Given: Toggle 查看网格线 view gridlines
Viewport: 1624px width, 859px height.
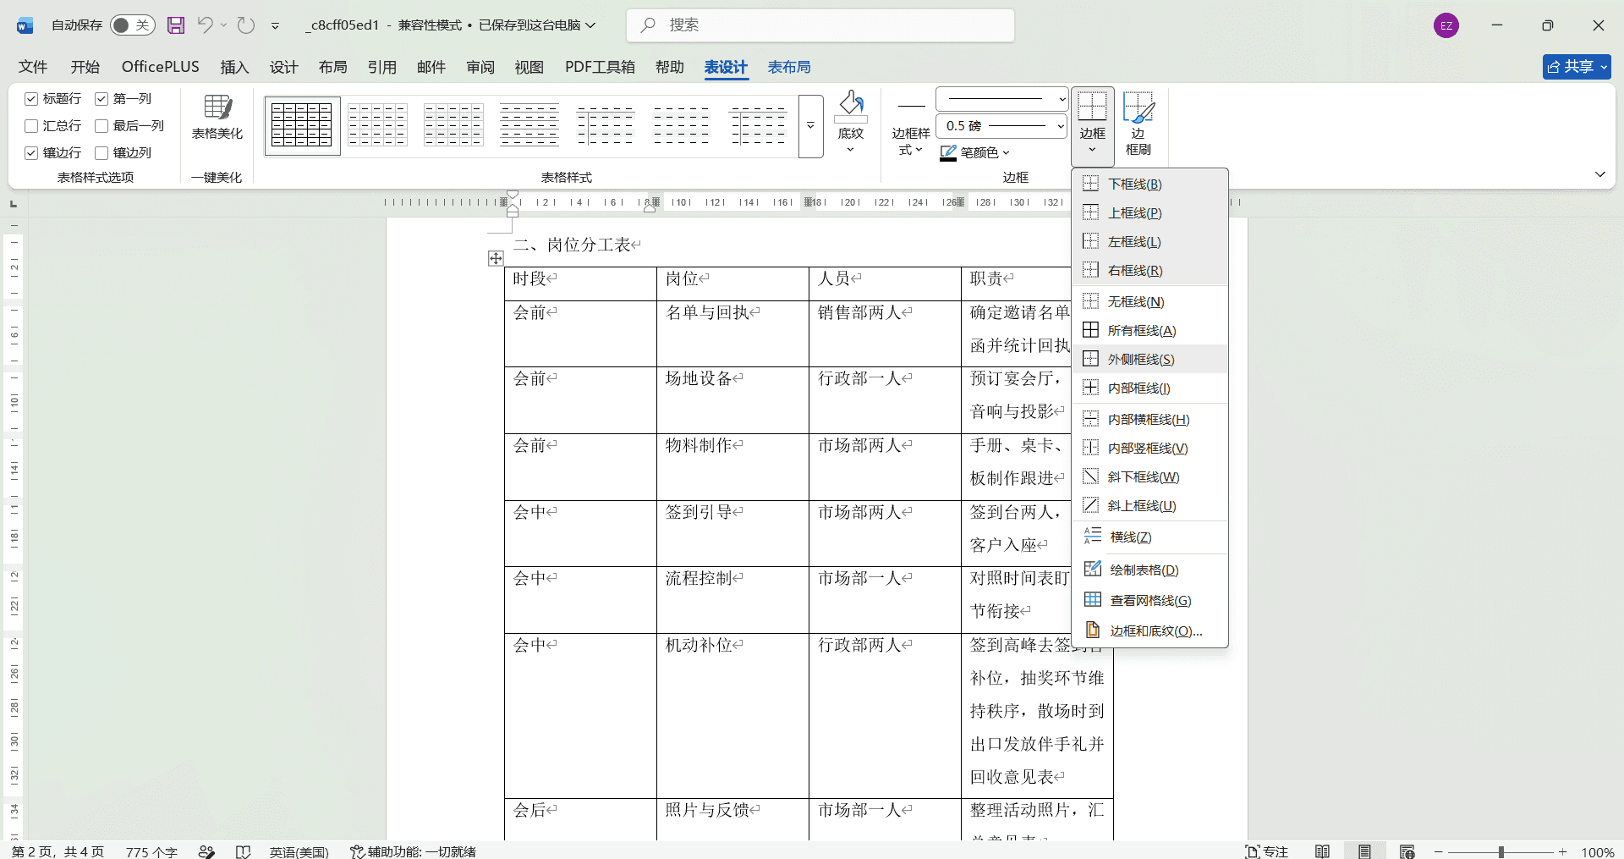Looking at the screenshot, I should (1149, 601).
